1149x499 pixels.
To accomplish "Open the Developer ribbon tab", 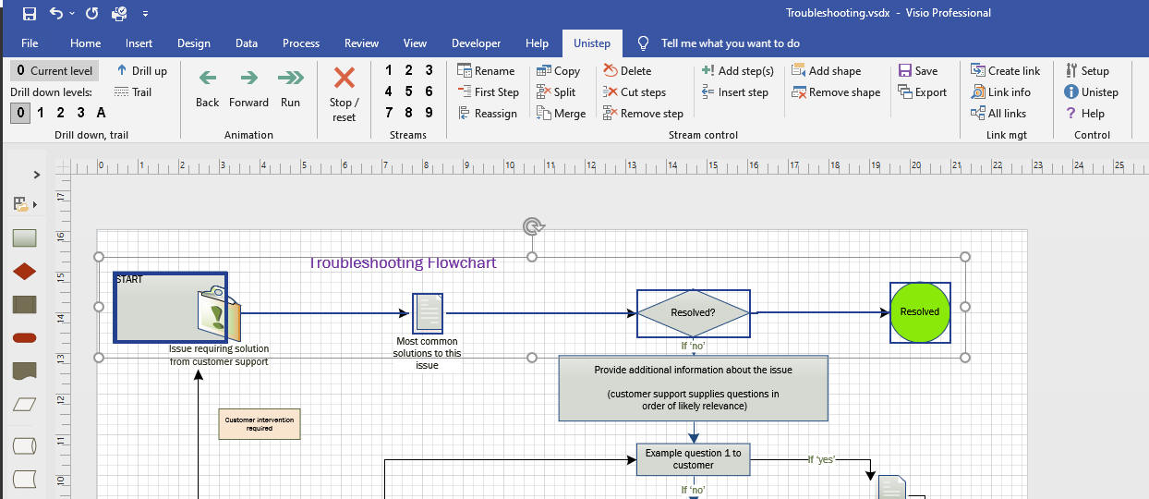I will pos(476,43).
